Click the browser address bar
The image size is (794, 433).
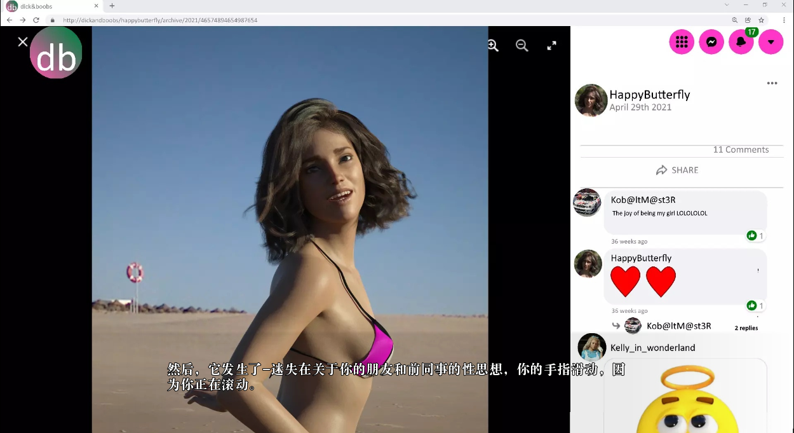click(381, 20)
